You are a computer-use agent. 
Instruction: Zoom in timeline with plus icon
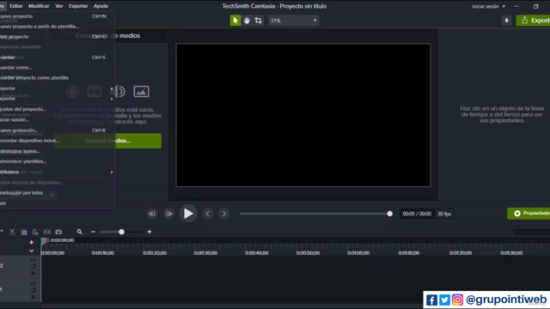click(x=150, y=232)
